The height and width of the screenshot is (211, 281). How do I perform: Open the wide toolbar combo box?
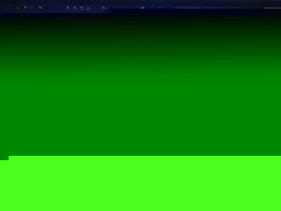(228, 8)
